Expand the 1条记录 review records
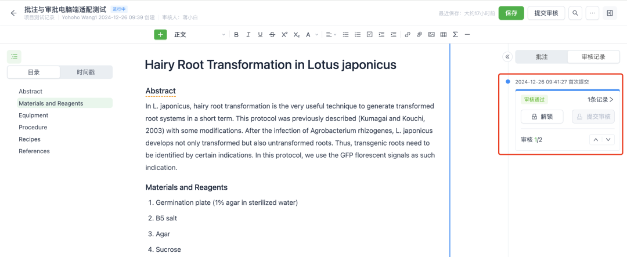This screenshot has width=627, height=257. click(600, 100)
